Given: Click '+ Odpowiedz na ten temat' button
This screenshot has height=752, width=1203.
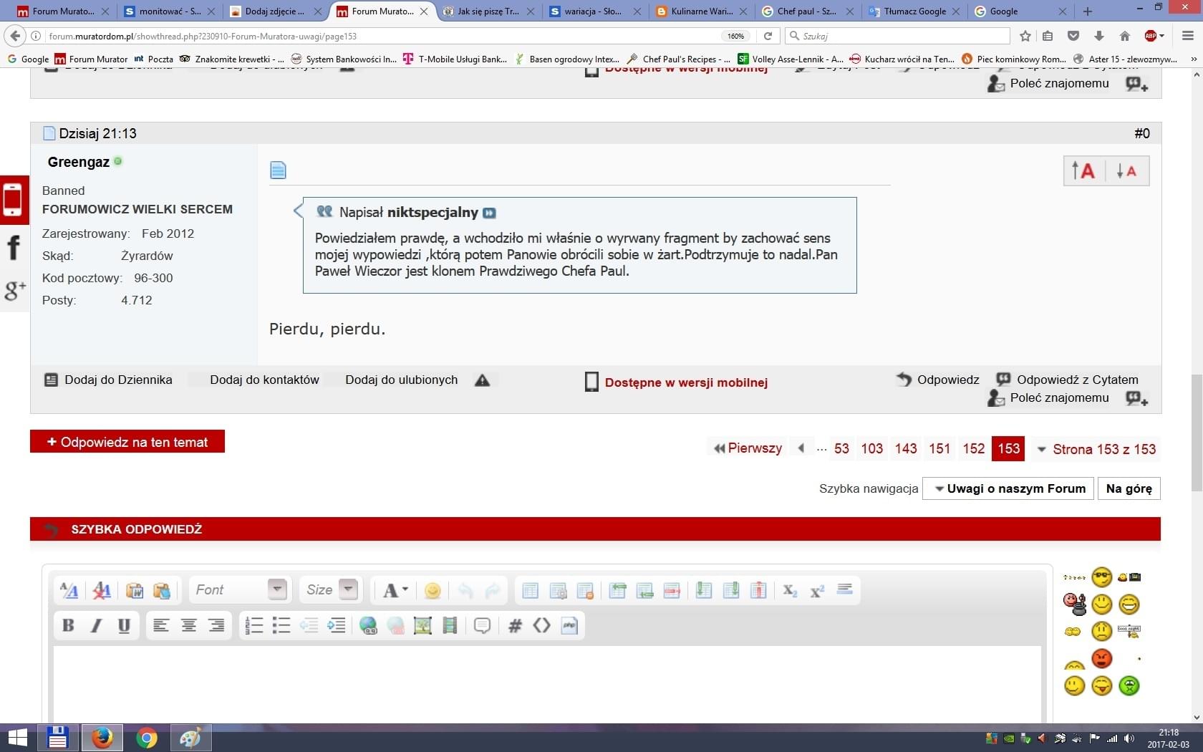Looking at the screenshot, I should point(127,442).
